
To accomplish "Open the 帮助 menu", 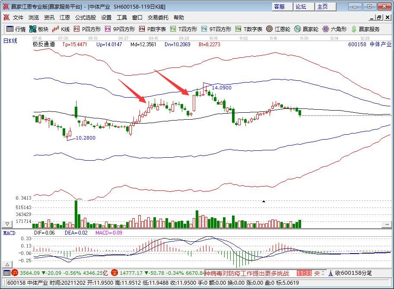I will click(179, 17).
